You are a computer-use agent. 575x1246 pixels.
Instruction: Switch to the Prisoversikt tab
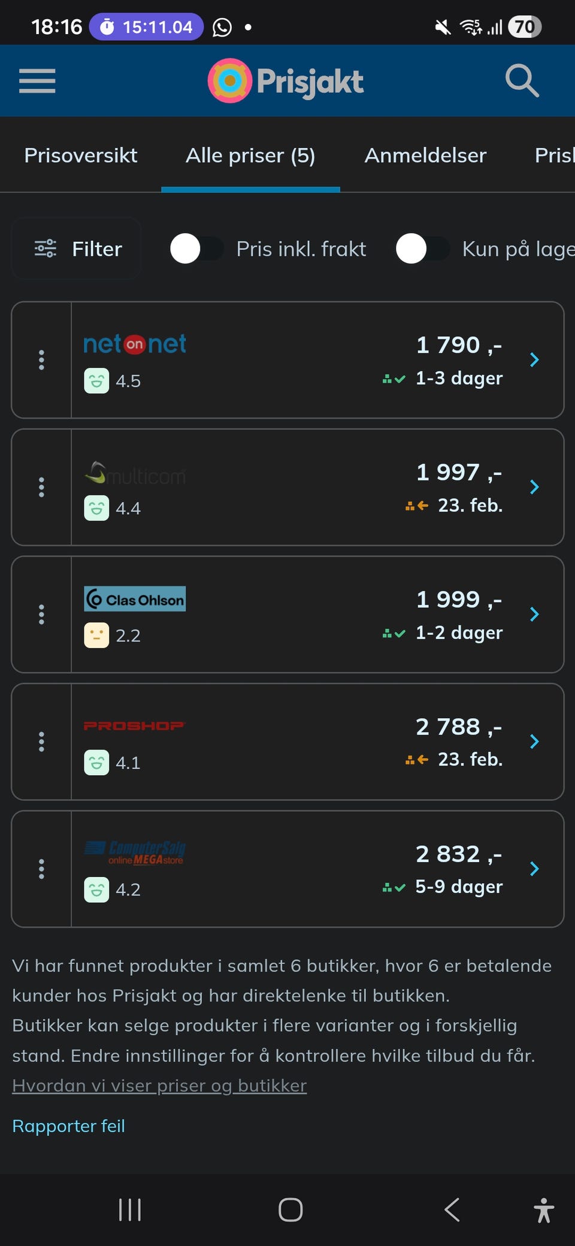81,155
